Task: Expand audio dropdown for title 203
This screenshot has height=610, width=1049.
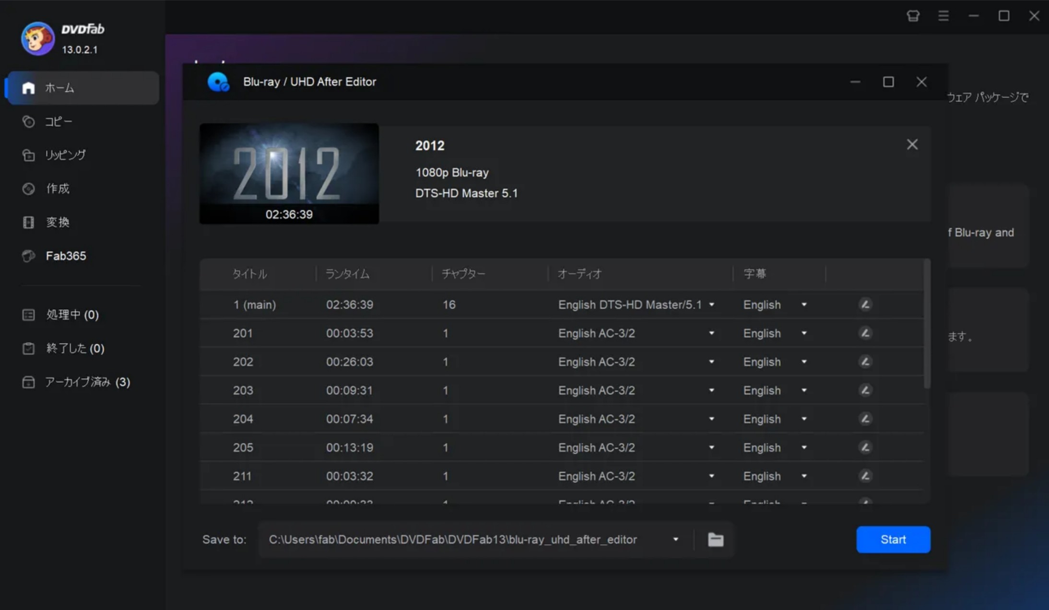Action: [x=712, y=390]
